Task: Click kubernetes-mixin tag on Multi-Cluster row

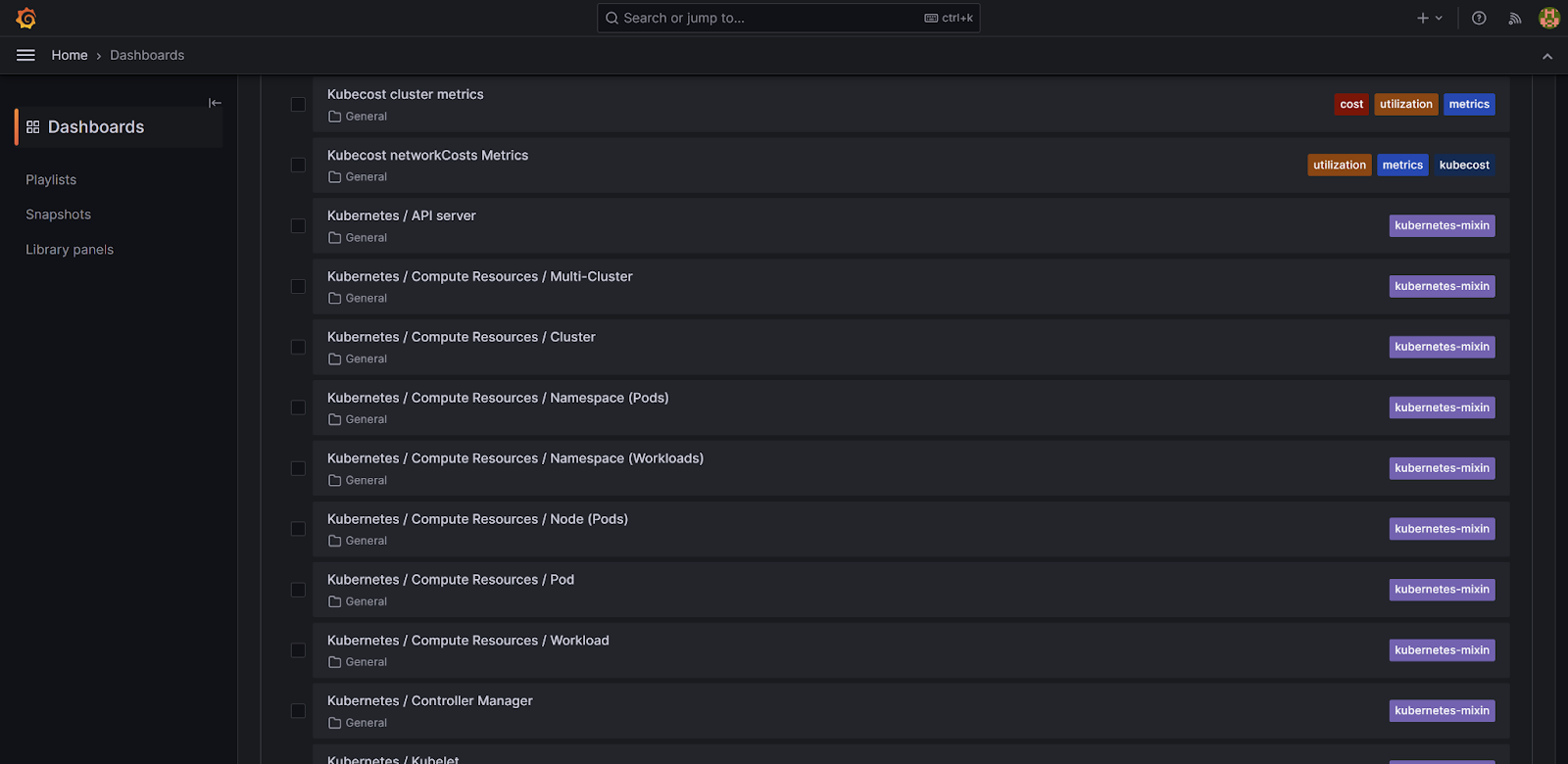Action: pos(1442,287)
